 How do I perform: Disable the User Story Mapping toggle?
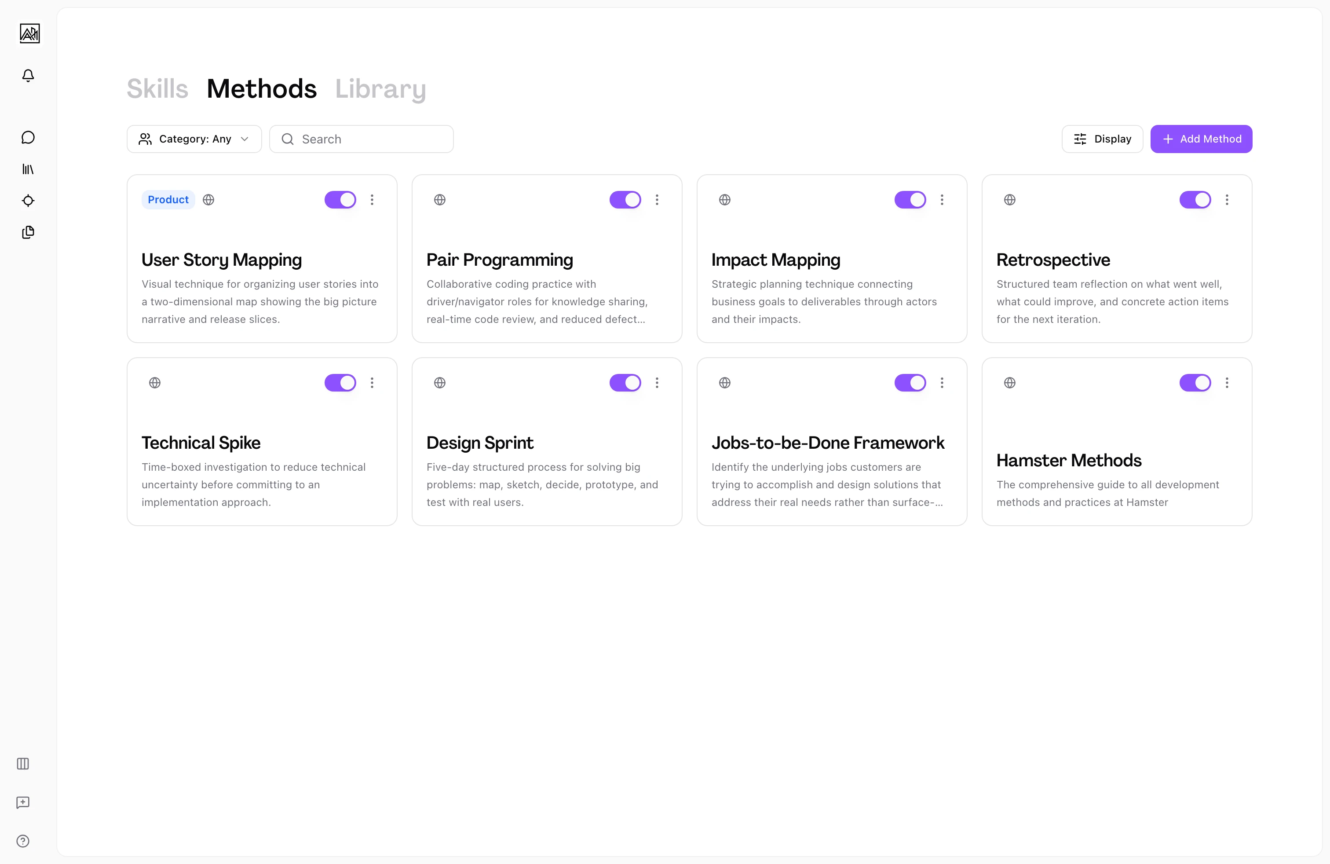(340, 200)
